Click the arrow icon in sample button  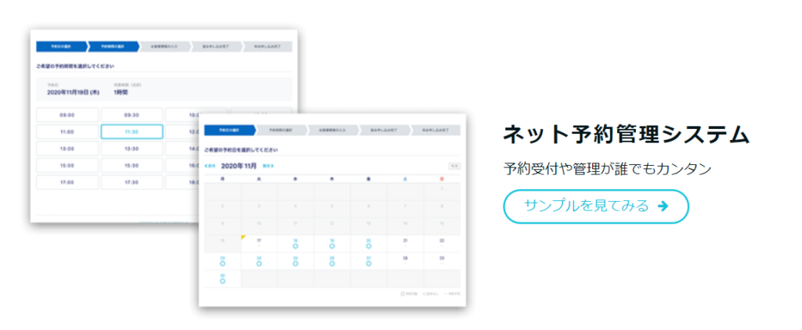(663, 206)
